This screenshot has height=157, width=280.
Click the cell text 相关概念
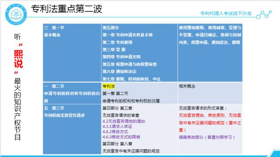pos(187,86)
